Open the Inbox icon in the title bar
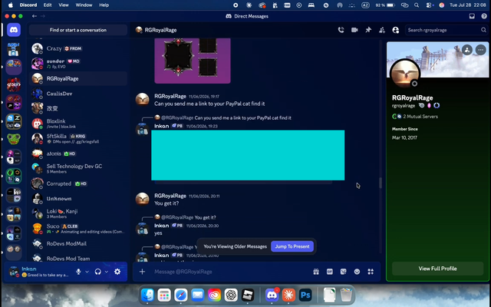This screenshot has width=491, height=307. [x=472, y=16]
